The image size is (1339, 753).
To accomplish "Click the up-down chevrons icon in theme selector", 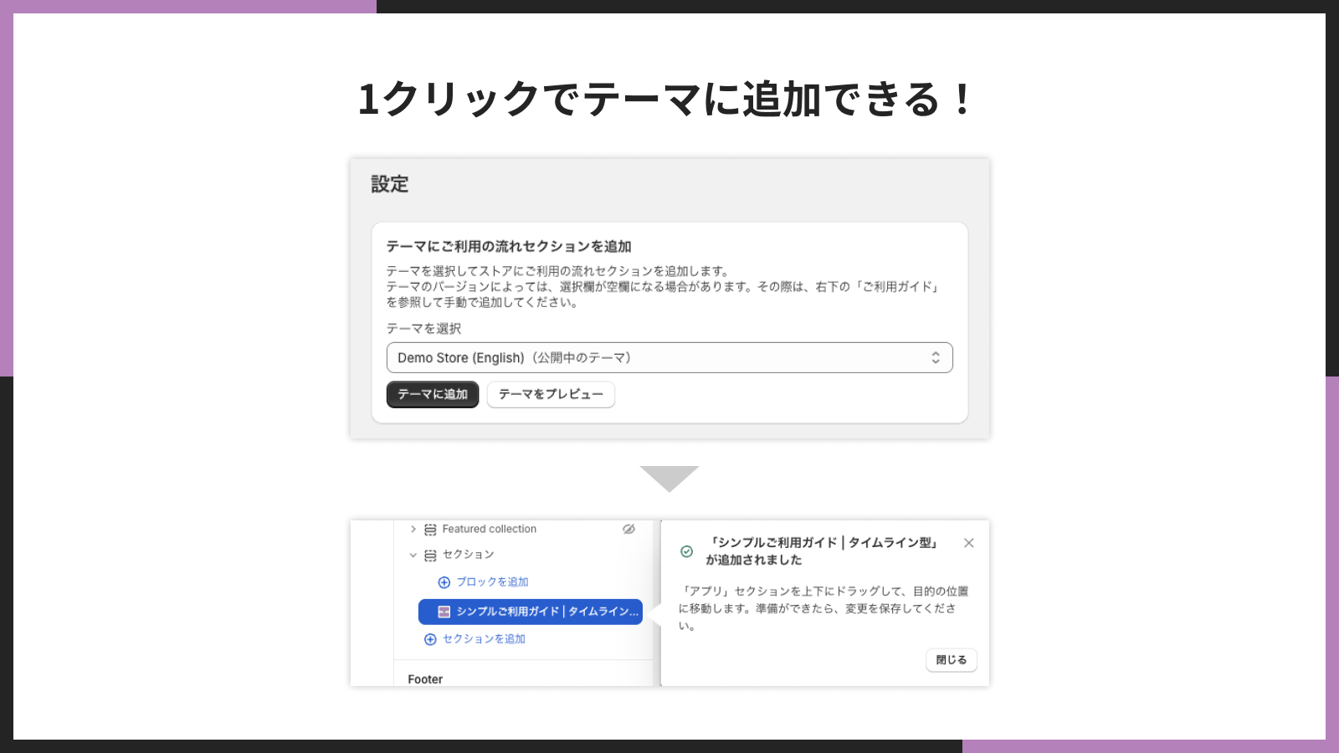I will point(936,357).
